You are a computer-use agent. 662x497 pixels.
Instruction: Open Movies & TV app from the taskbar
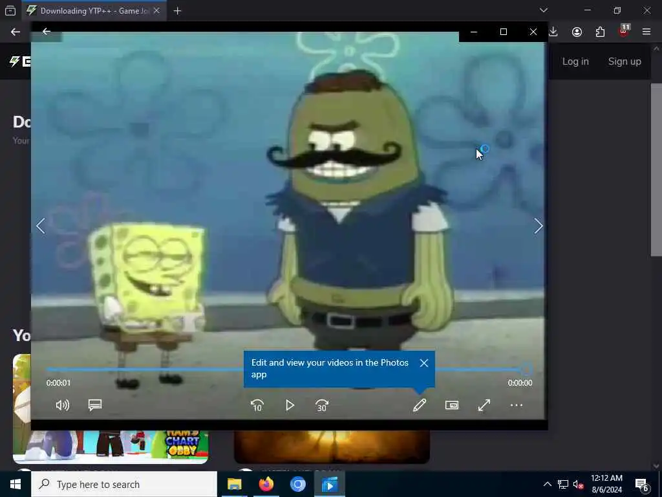coord(330,484)
